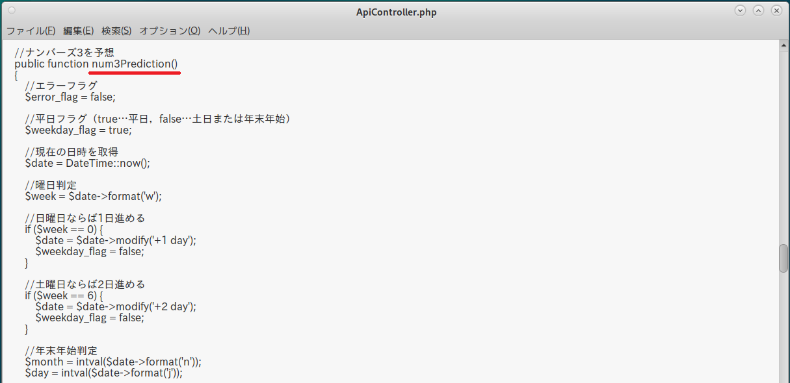The image size is (790, 383).
Task: Open the 検索(S) menu
Action: (x=116, y=31)
